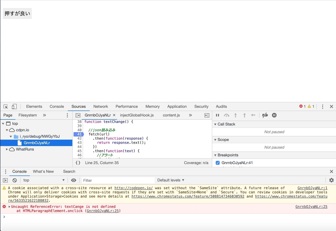Viewport: 336px width, 231px height.
Task: Deactivate breakpoints toggle icon
Action: 265,115
